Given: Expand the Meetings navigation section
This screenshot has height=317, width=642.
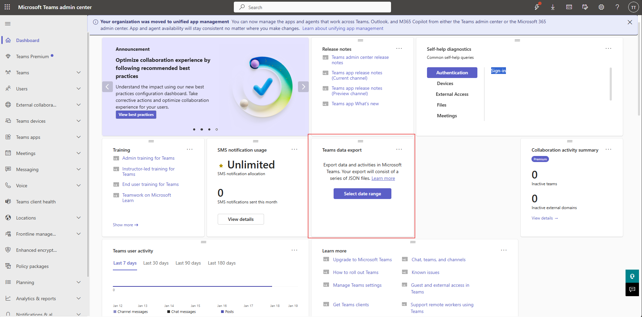Looking at the screenshot, I should click(79, 153).
